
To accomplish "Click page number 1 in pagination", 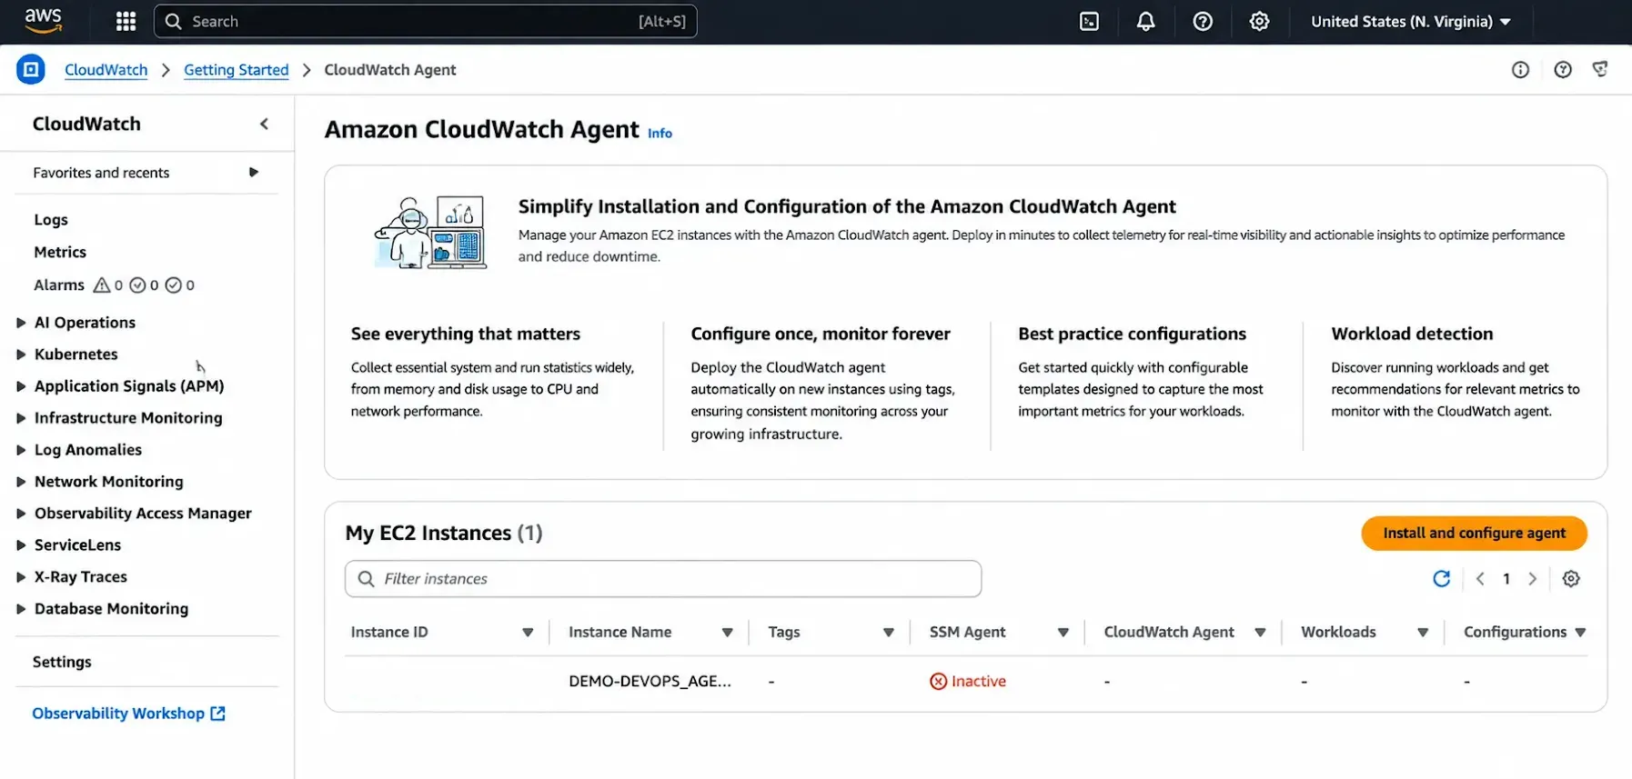I will (x=1506, y=578).
